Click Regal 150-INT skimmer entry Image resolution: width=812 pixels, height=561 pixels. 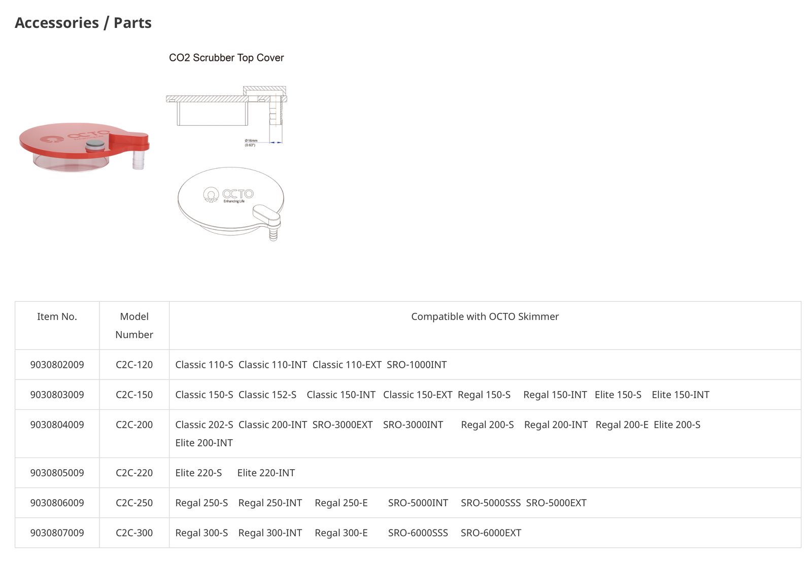pos(555,395)
